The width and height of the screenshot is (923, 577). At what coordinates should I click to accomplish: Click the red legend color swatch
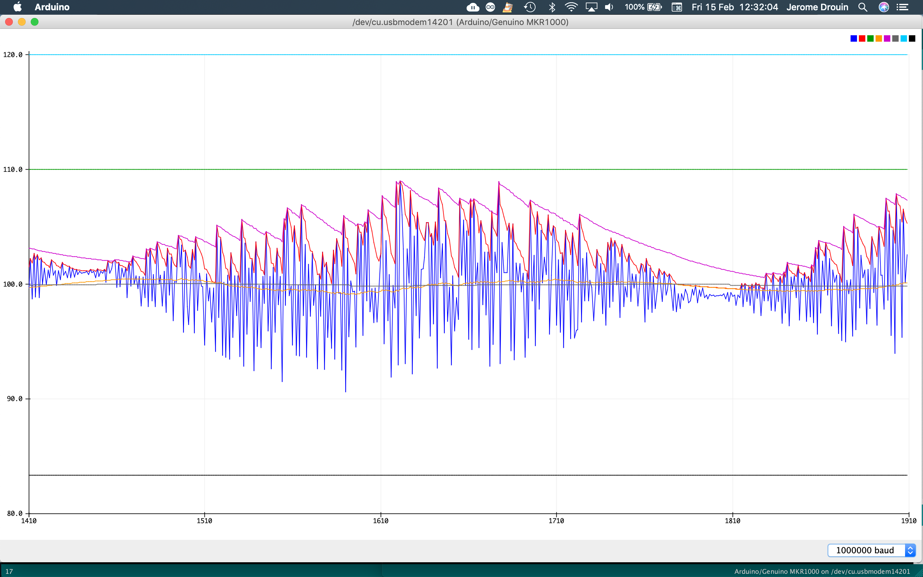click(x=862, y=38)
